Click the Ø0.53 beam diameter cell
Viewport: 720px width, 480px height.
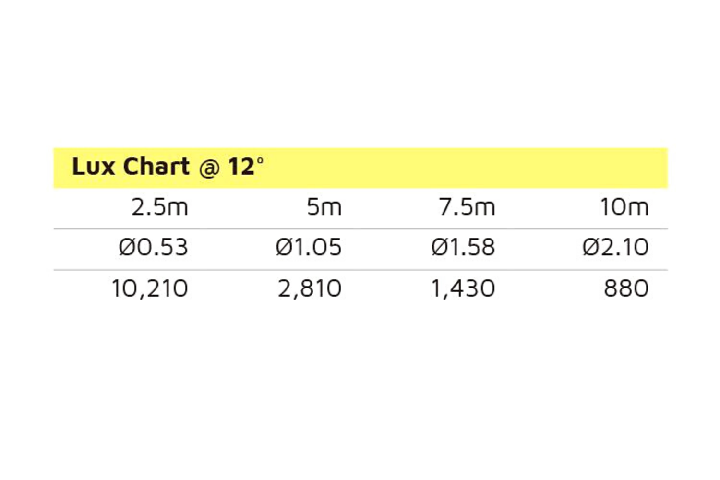pos(153,248)
